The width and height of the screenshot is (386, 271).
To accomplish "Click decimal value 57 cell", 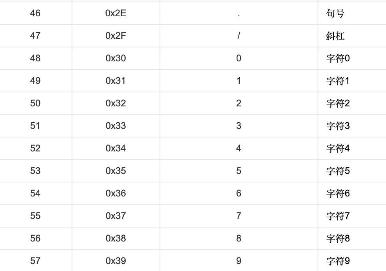I will click(x=35, y=261).
